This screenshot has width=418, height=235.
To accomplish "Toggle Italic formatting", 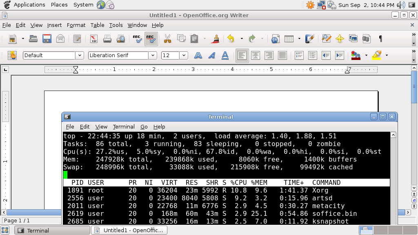I will pos(212,55).
